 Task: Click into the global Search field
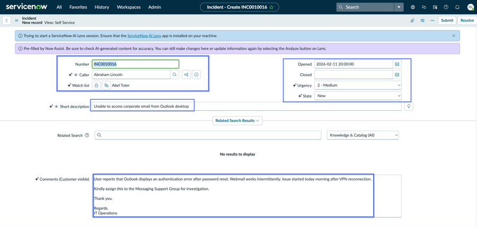(x=365, y=7)
